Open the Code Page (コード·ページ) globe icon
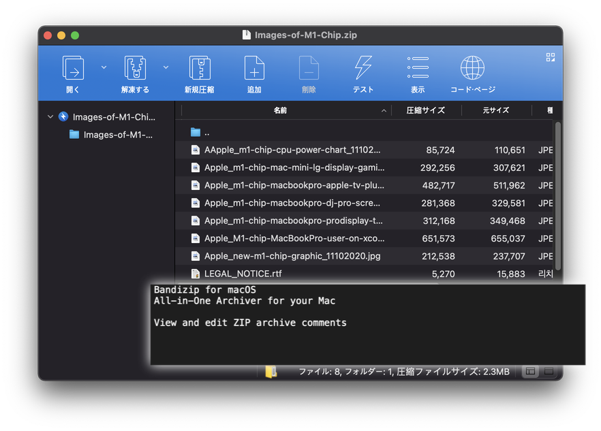The height and width of the screenshot is (431, 601). 472,68
